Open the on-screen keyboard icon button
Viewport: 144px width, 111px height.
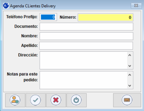click(x=127, y=100)
